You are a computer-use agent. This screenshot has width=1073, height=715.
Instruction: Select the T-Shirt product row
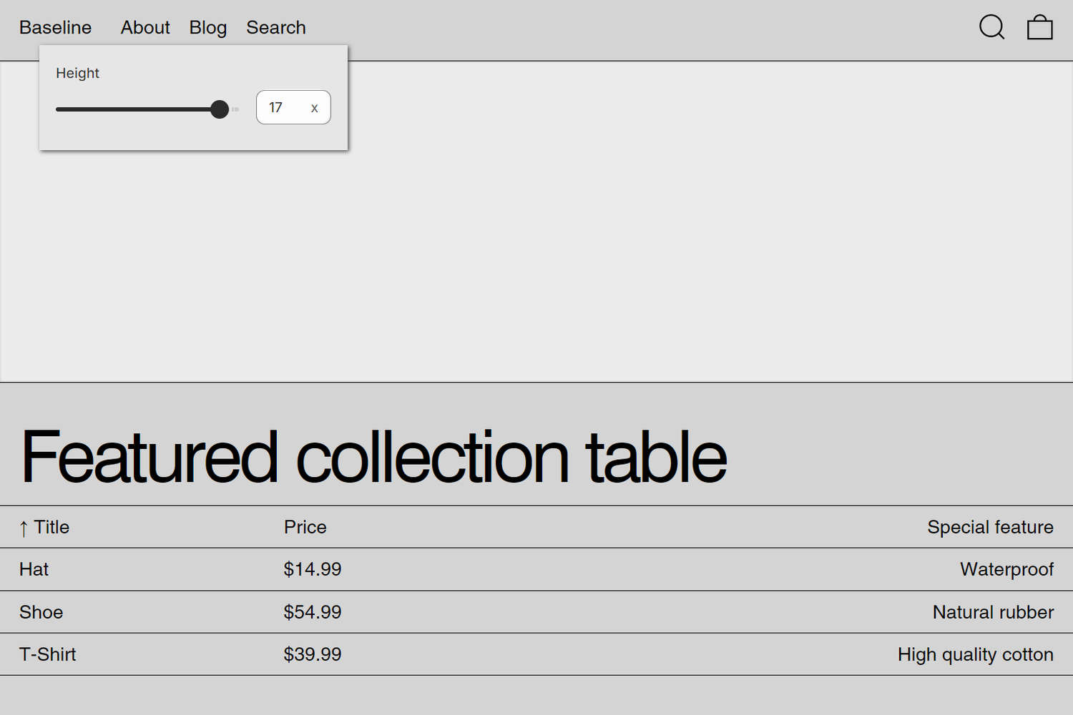48,654
